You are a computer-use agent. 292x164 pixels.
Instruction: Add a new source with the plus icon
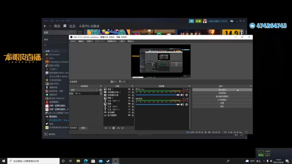[105, 128]
